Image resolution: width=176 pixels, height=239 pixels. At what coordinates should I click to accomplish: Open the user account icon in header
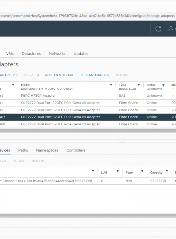[171, 29]
